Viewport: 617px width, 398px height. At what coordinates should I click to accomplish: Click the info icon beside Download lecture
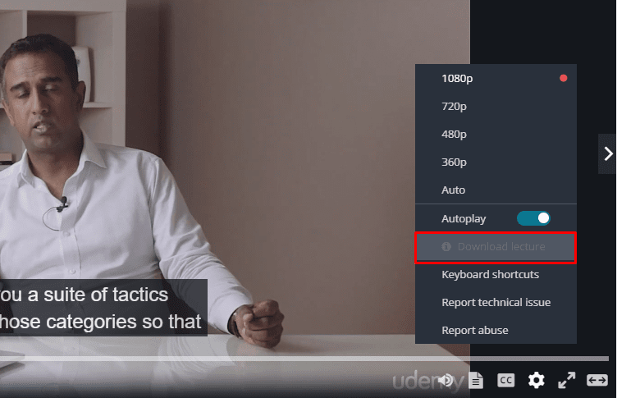(446, 247)
